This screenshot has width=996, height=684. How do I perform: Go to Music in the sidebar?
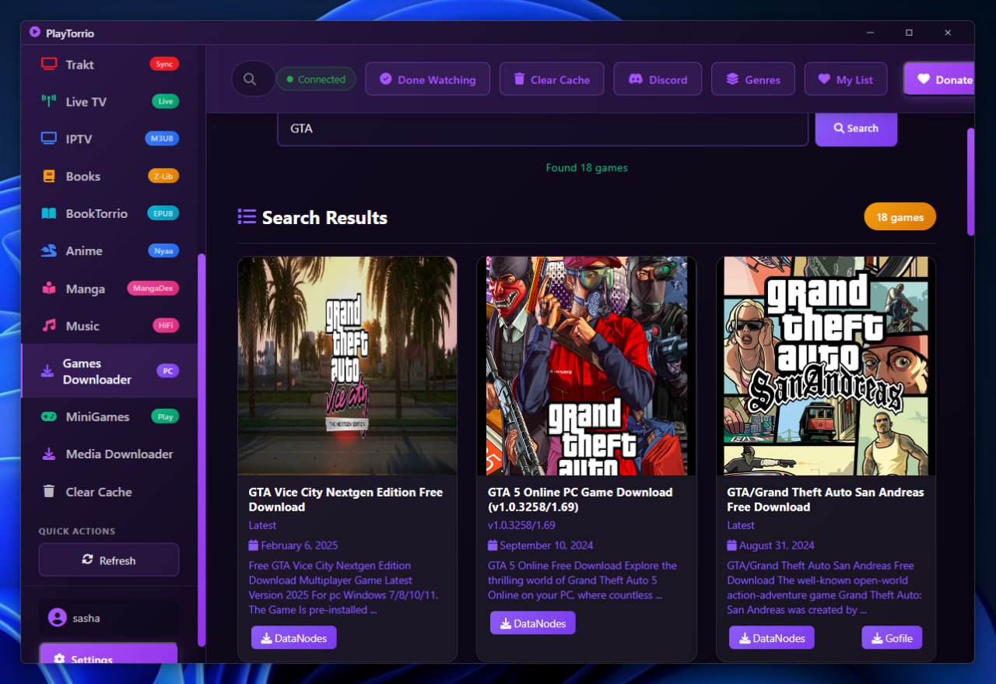(x=82, y=326)
